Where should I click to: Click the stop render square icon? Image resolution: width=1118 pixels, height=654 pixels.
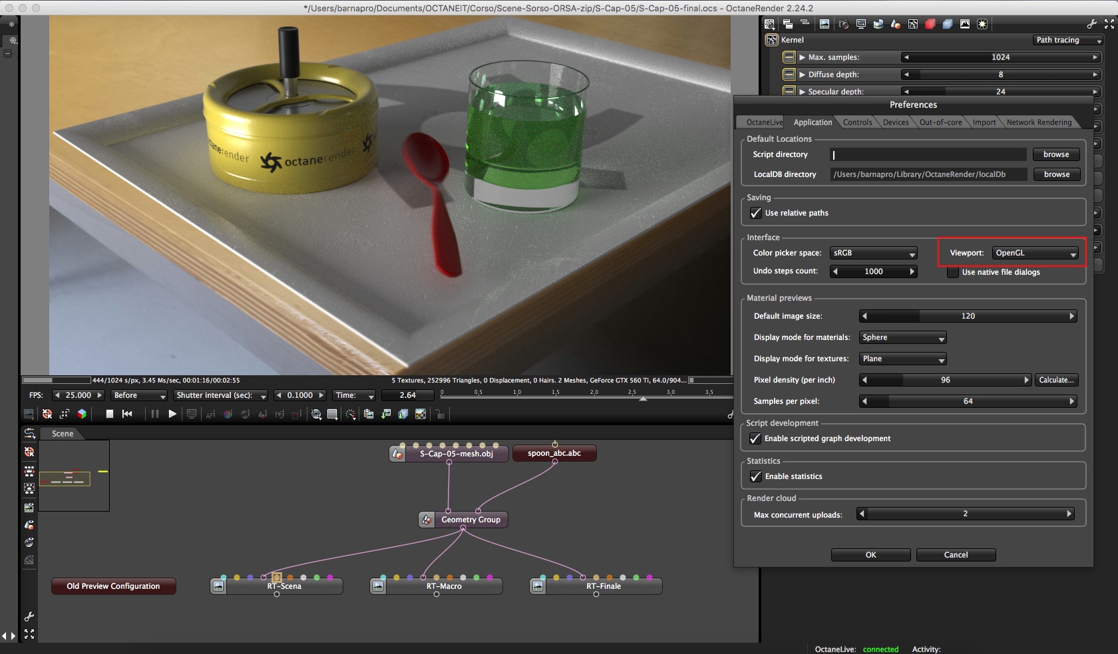(110, 414)
